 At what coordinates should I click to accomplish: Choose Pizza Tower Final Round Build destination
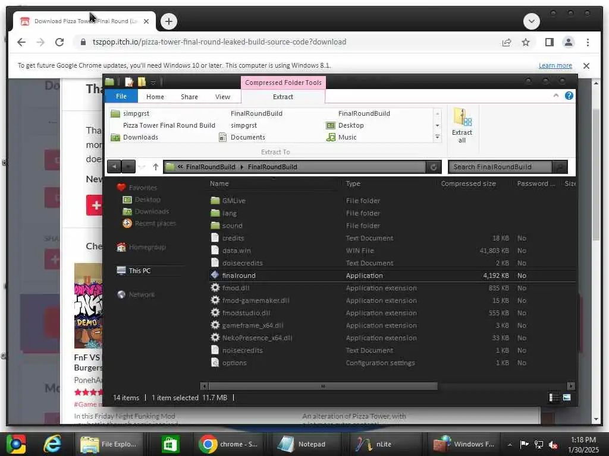click(169, 125)
